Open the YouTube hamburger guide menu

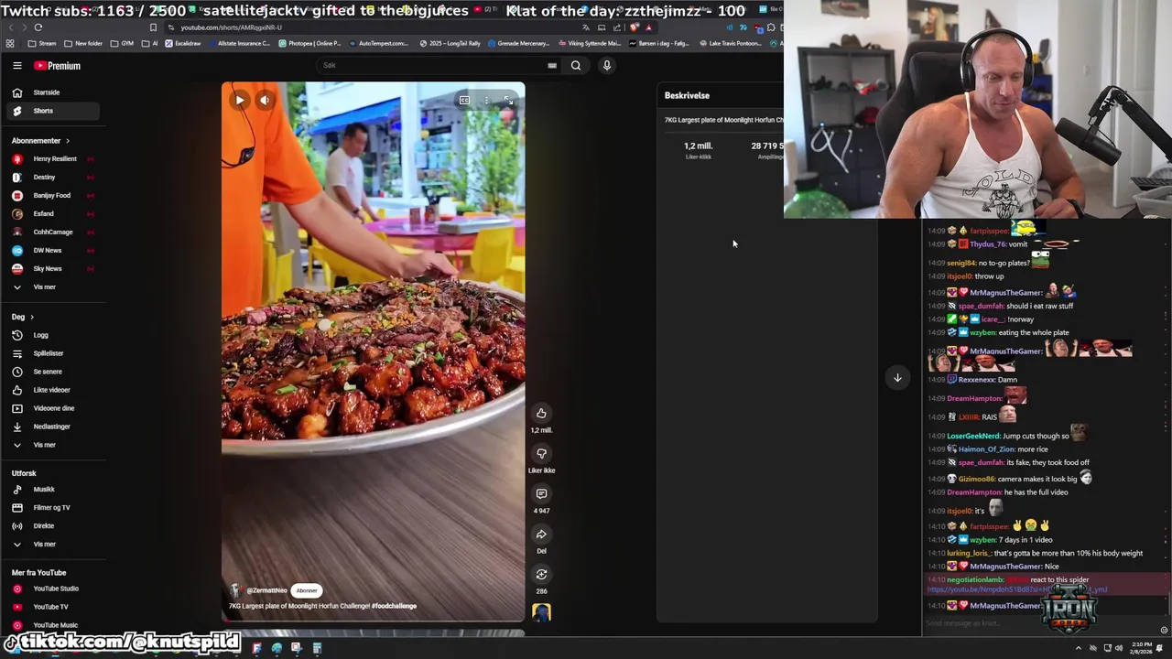pyautogui.click(x=16, y=66)
